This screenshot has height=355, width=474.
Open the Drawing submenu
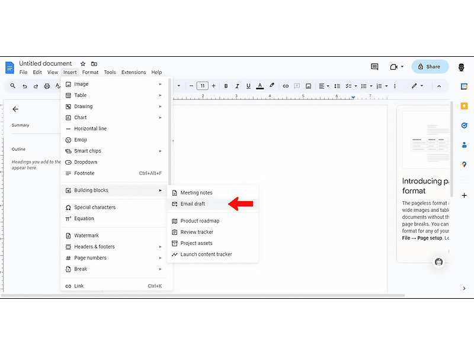pos(115,106)
